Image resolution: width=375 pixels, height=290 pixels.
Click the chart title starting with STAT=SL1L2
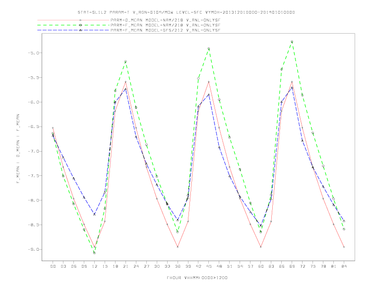click(x=186, y=12)
